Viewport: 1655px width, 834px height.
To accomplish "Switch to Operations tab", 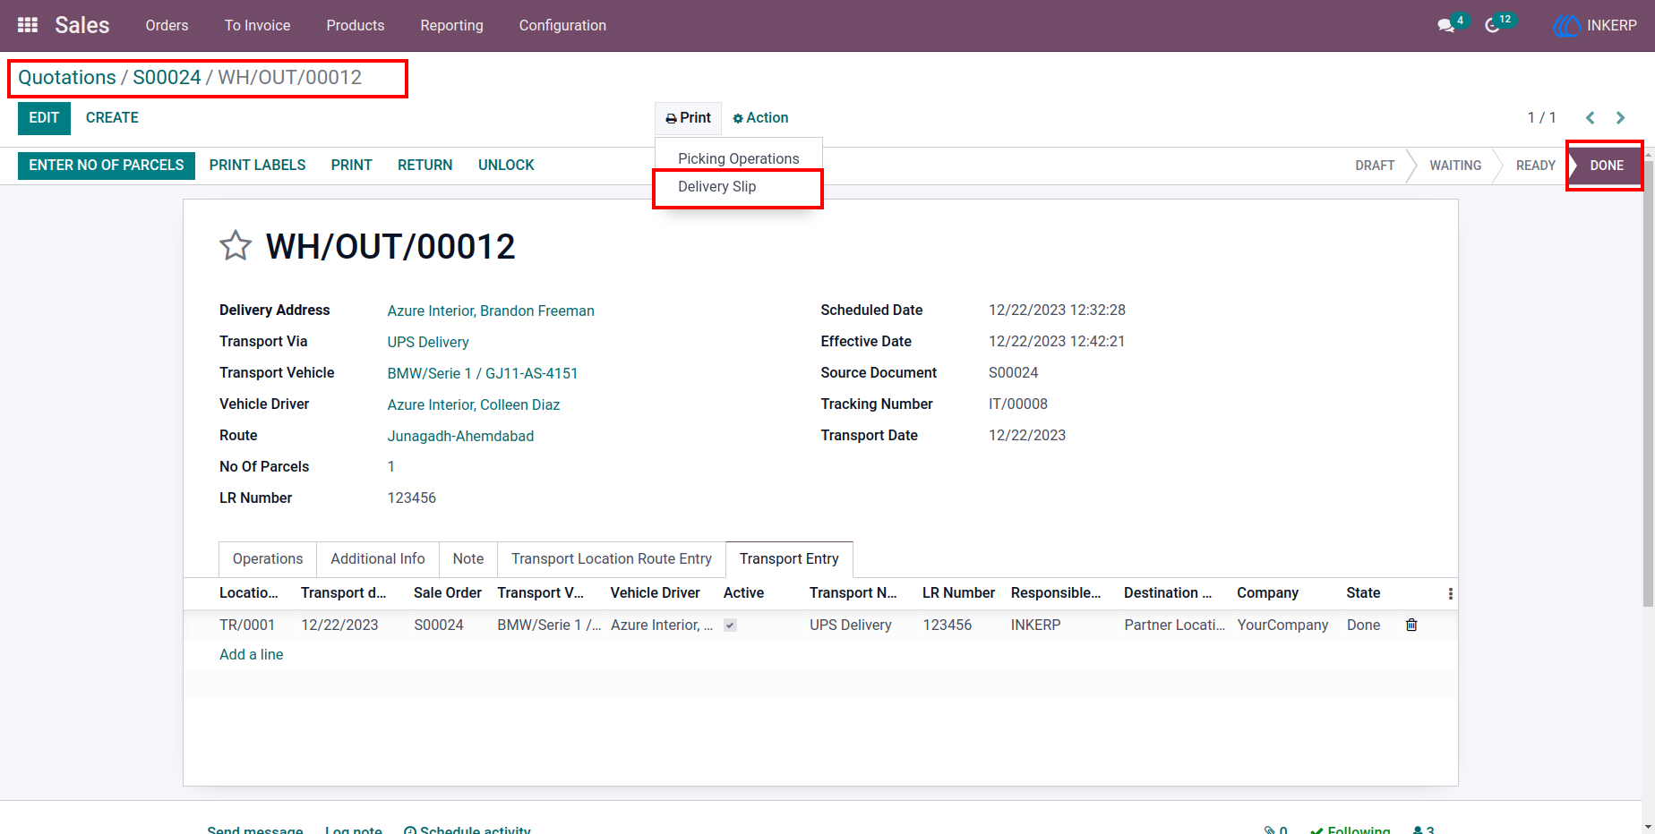I will tap(268, 558).
